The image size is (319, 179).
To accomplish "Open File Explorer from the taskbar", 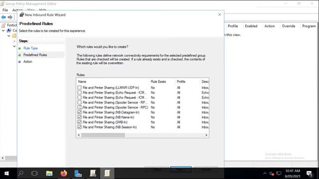I will coord(49,174).
